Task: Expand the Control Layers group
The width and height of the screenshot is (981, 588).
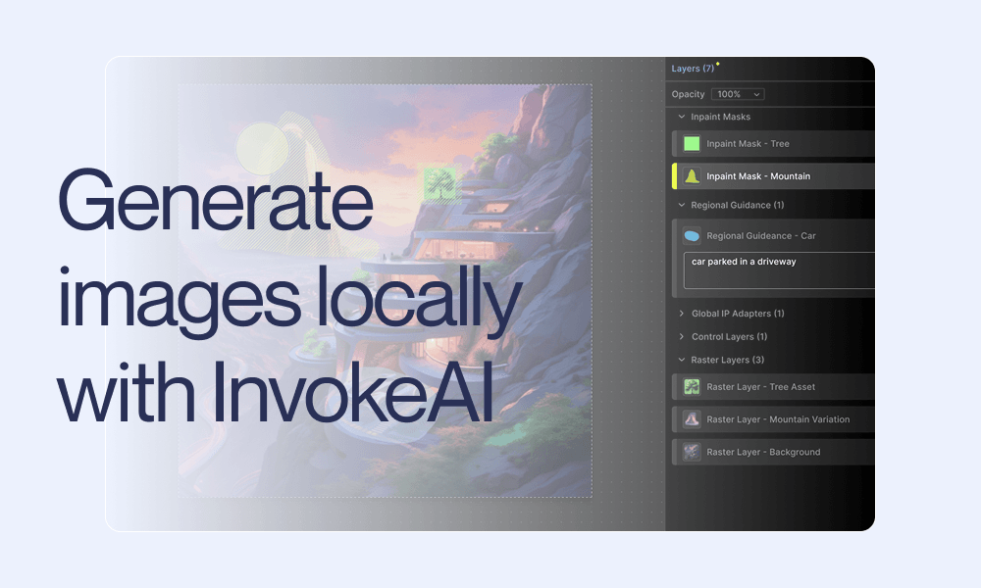Action: (x=681, y=337)
